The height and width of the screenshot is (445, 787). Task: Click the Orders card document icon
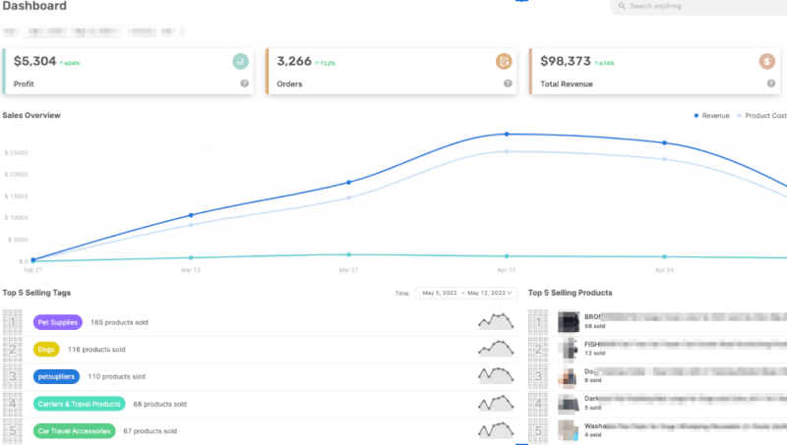(x=504, y=62)
